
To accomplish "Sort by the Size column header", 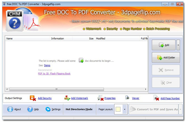I will [x=83, y=39].
